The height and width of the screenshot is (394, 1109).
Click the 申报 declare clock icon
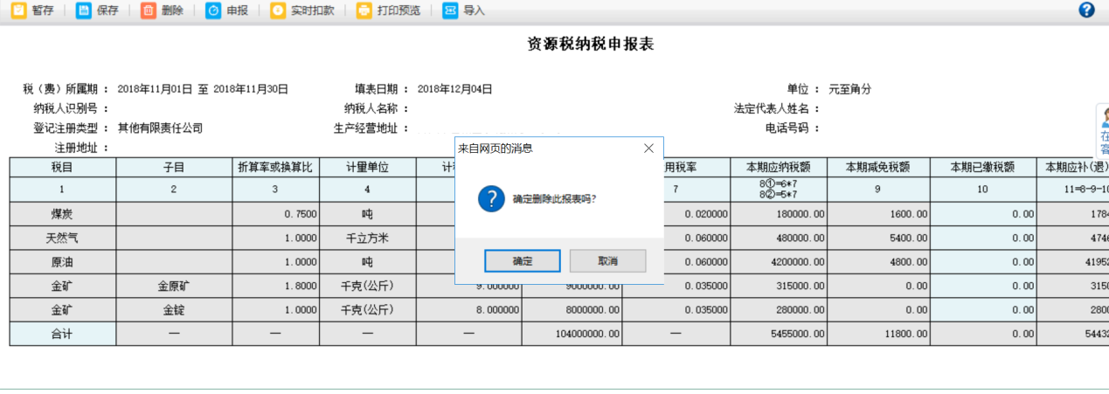coord(213,10)
